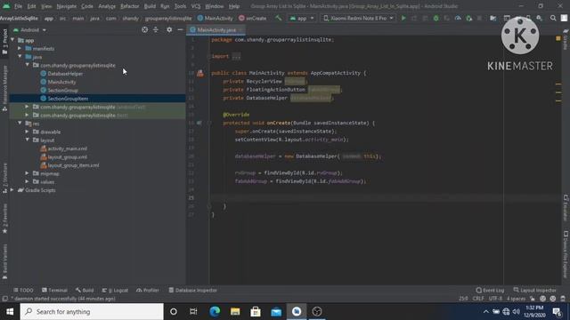Click the file analysis warning indicator
Viewport: 570px width, 320px height.
point(558,38)
